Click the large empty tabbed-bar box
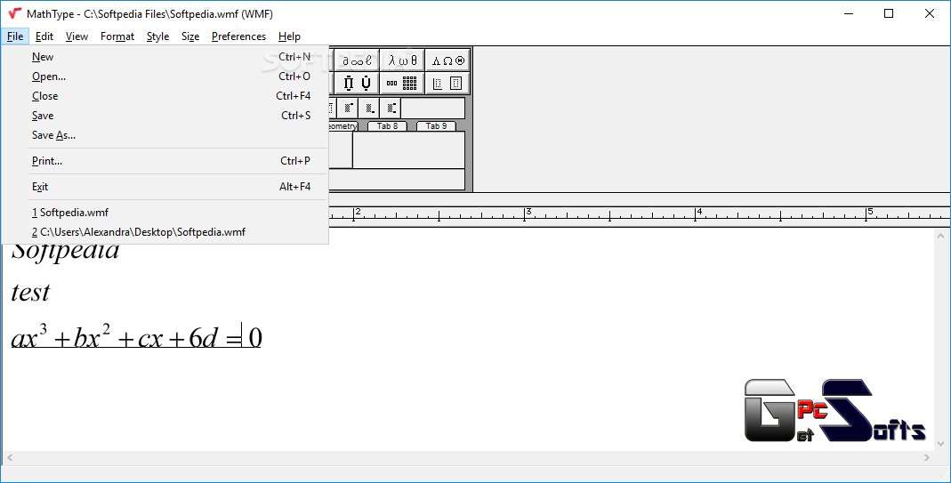 pyautogui.click(x=408, y=149)
